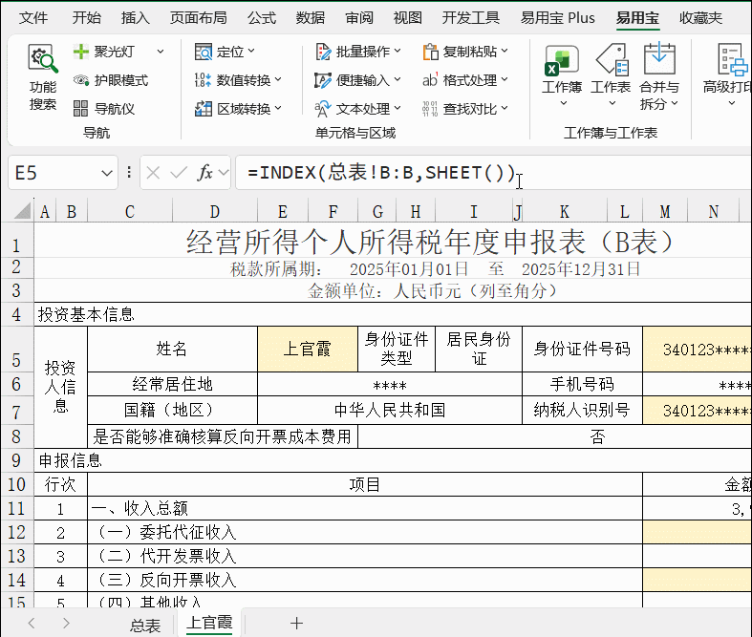Select column header K

tap(565, 211)
